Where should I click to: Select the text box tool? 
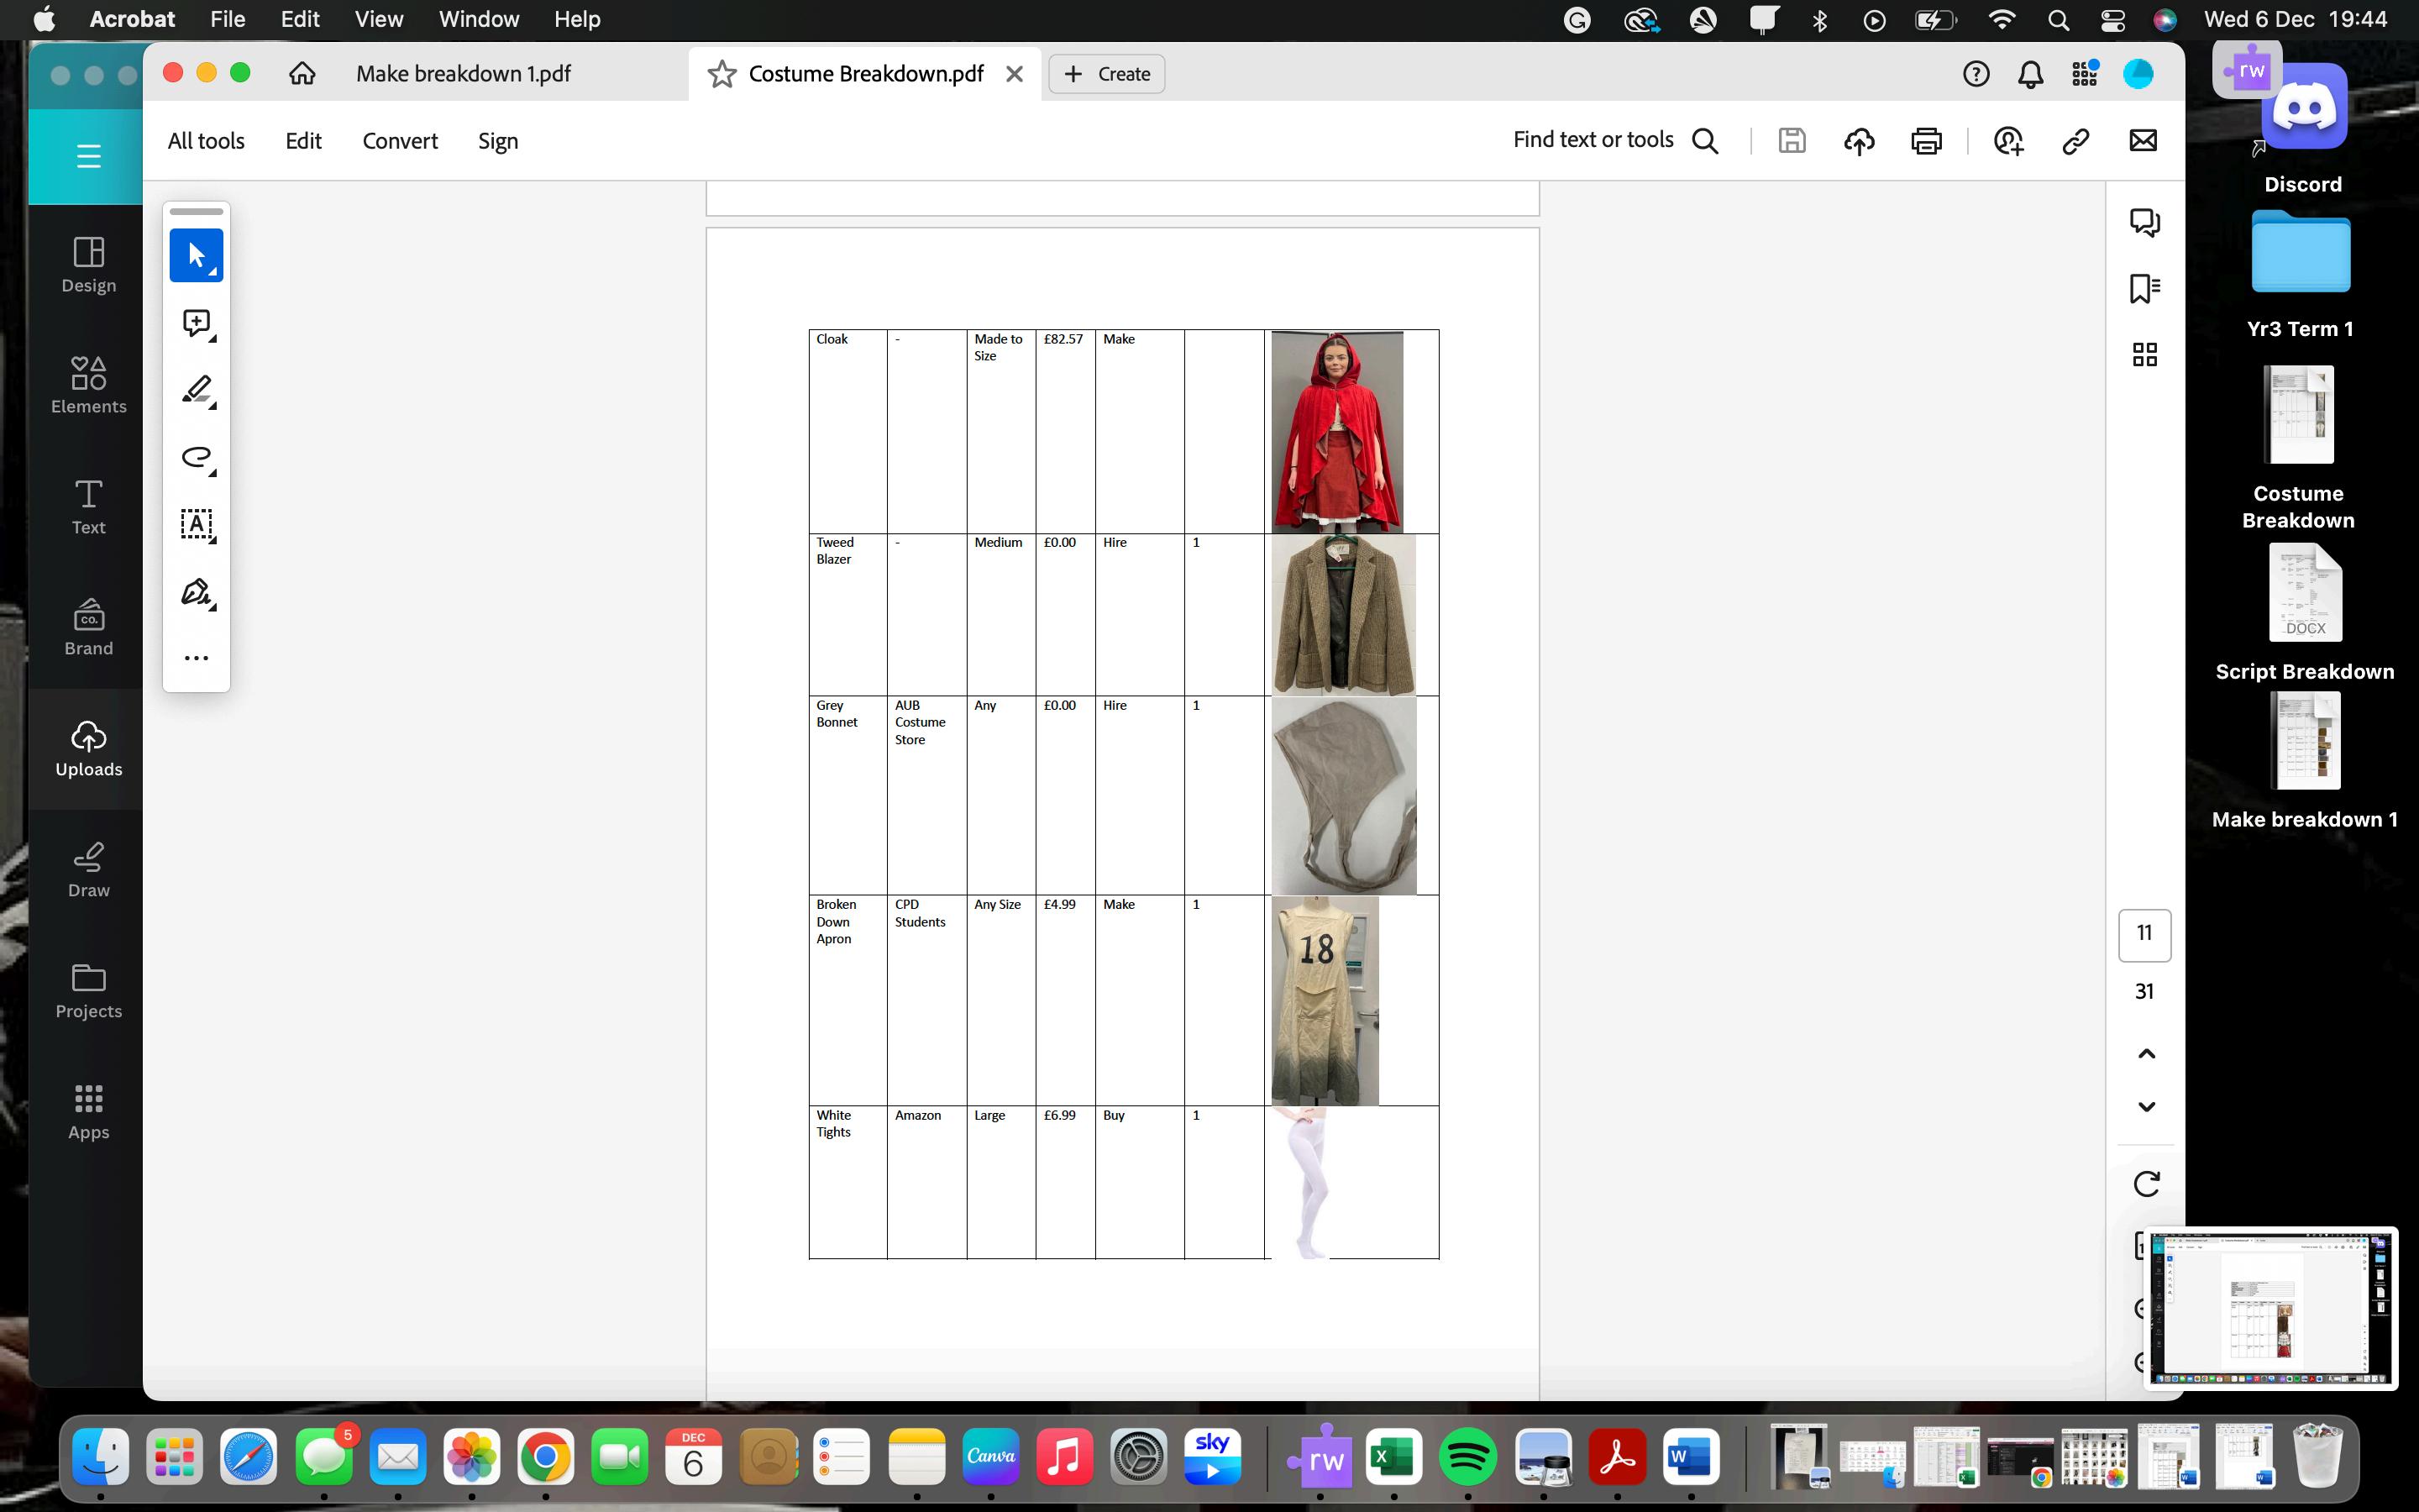coord(196,524)
